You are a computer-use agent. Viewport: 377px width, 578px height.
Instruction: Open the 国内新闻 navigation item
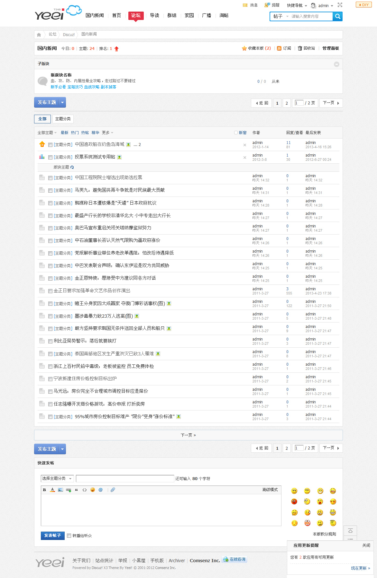pyautogui.click(x=95, y=15)
